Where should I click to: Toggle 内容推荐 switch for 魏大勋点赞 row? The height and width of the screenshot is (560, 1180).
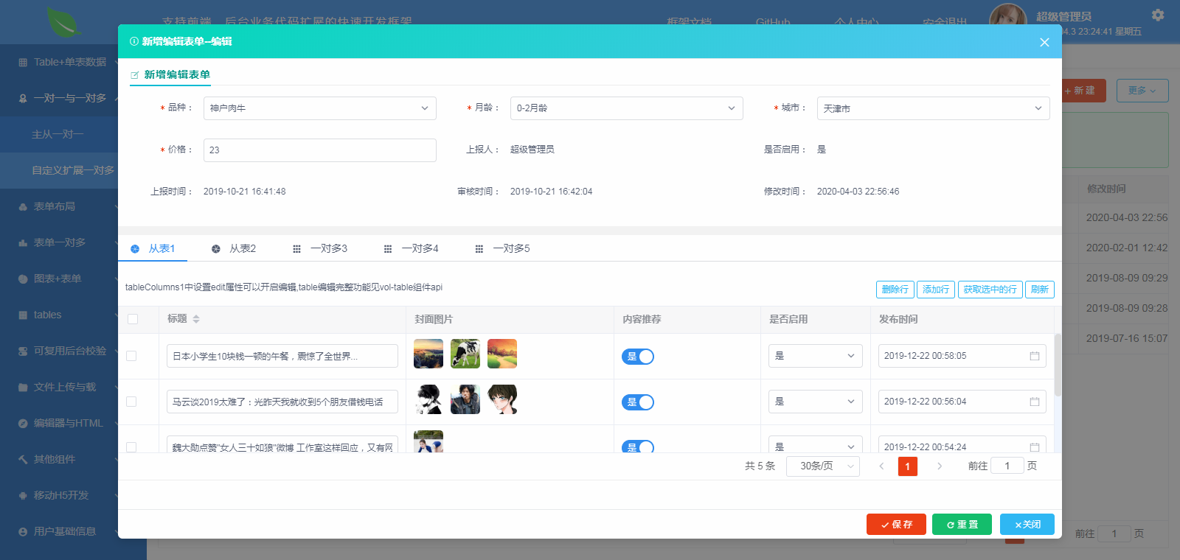638,447
